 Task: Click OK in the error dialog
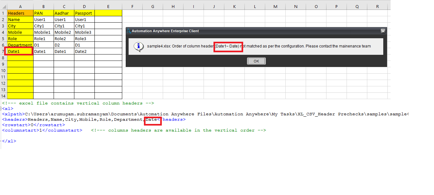tap(256, 61)
